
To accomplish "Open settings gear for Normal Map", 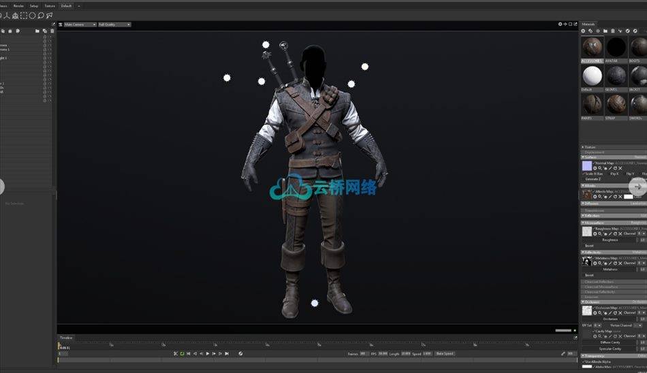I will (595, 168).
